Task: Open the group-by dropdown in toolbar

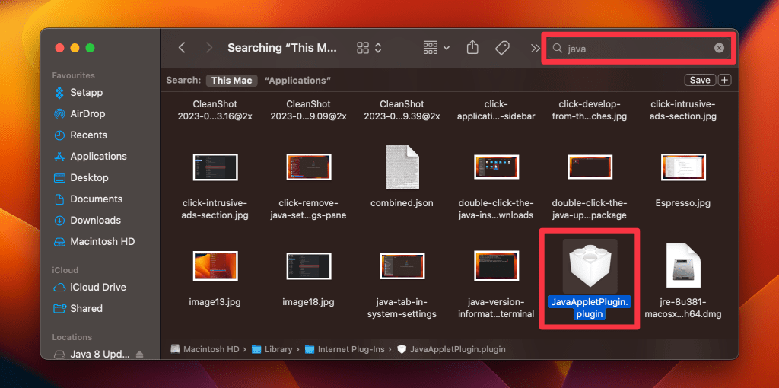Action: click(436, 48)
